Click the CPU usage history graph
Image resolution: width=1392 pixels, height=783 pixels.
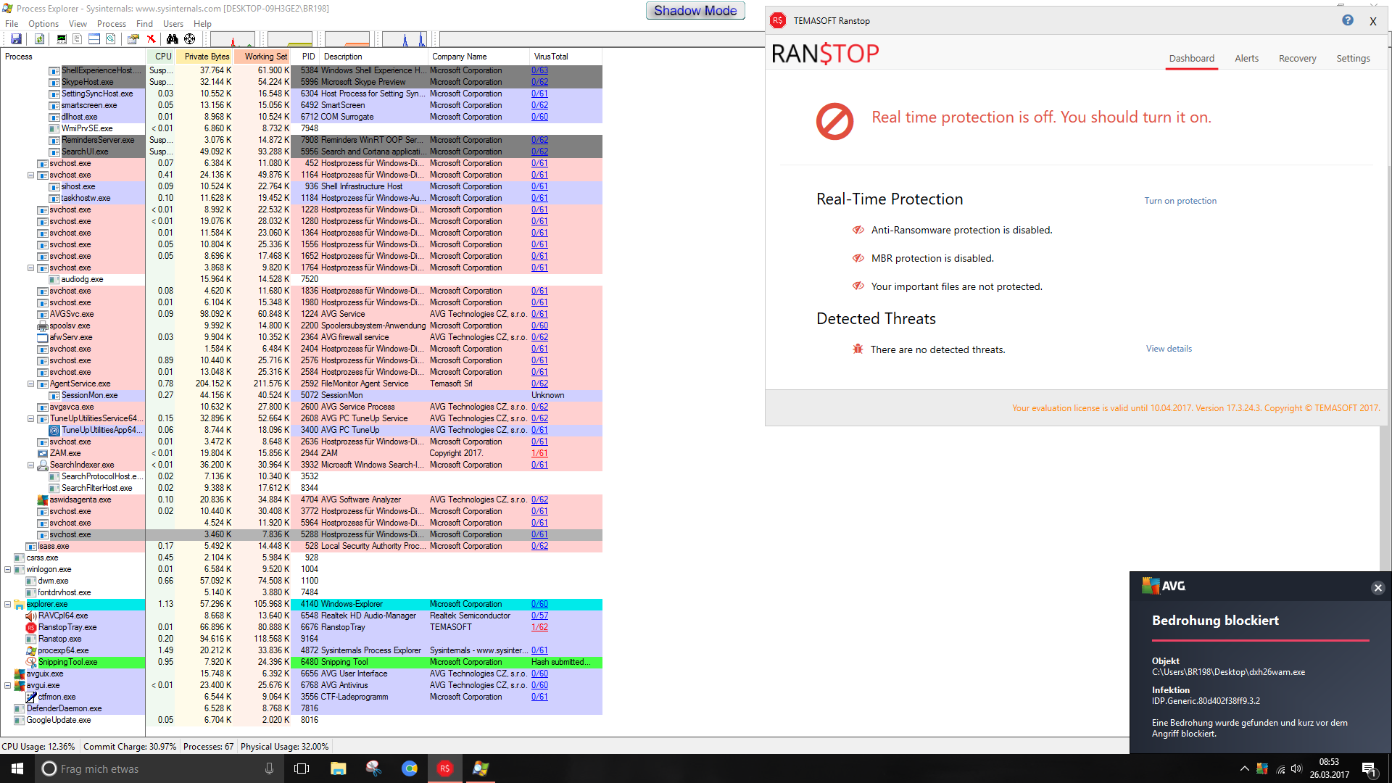point(233,39)
